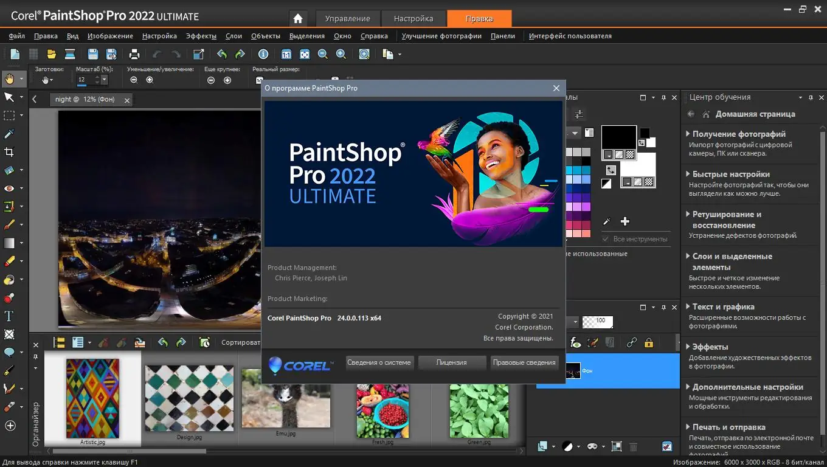This screenshot has width=827, height=467.
Task: Switch to the 'Управление' tab
Action: tap(347, 18)
